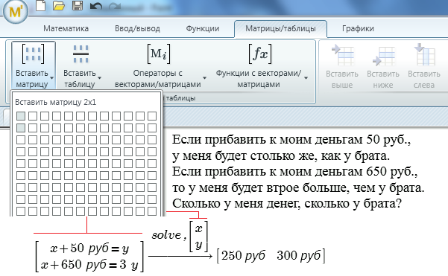Click the Insert Matrix bracket icon
Viewport: 448px width, 276px height.
point(33,54)
